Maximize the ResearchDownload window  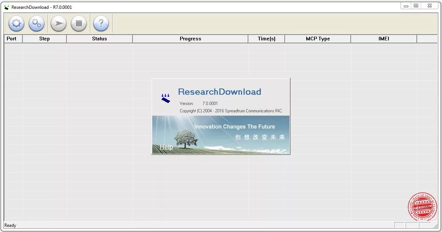[x=416, y=6]
